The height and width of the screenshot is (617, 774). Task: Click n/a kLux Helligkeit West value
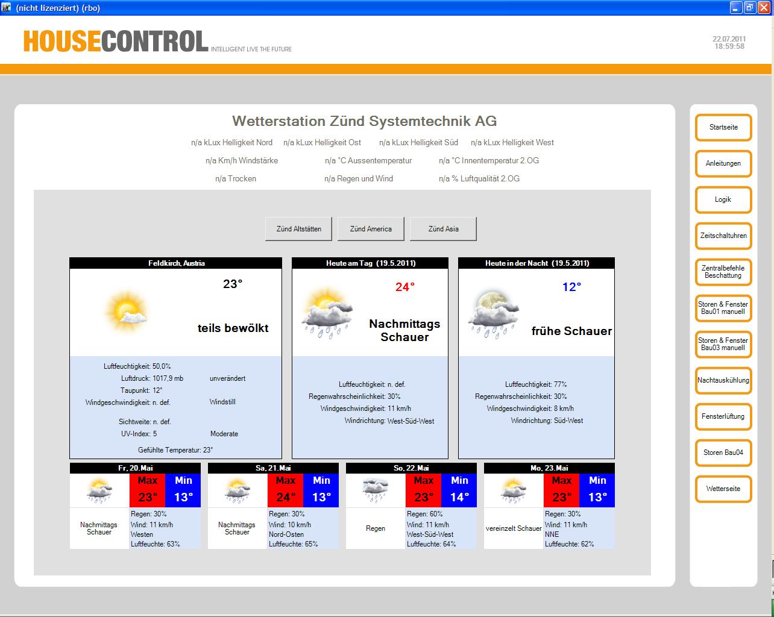[512, 143]
